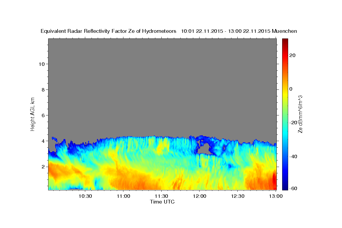Click the 10:30 time tick label

(85, 196)
